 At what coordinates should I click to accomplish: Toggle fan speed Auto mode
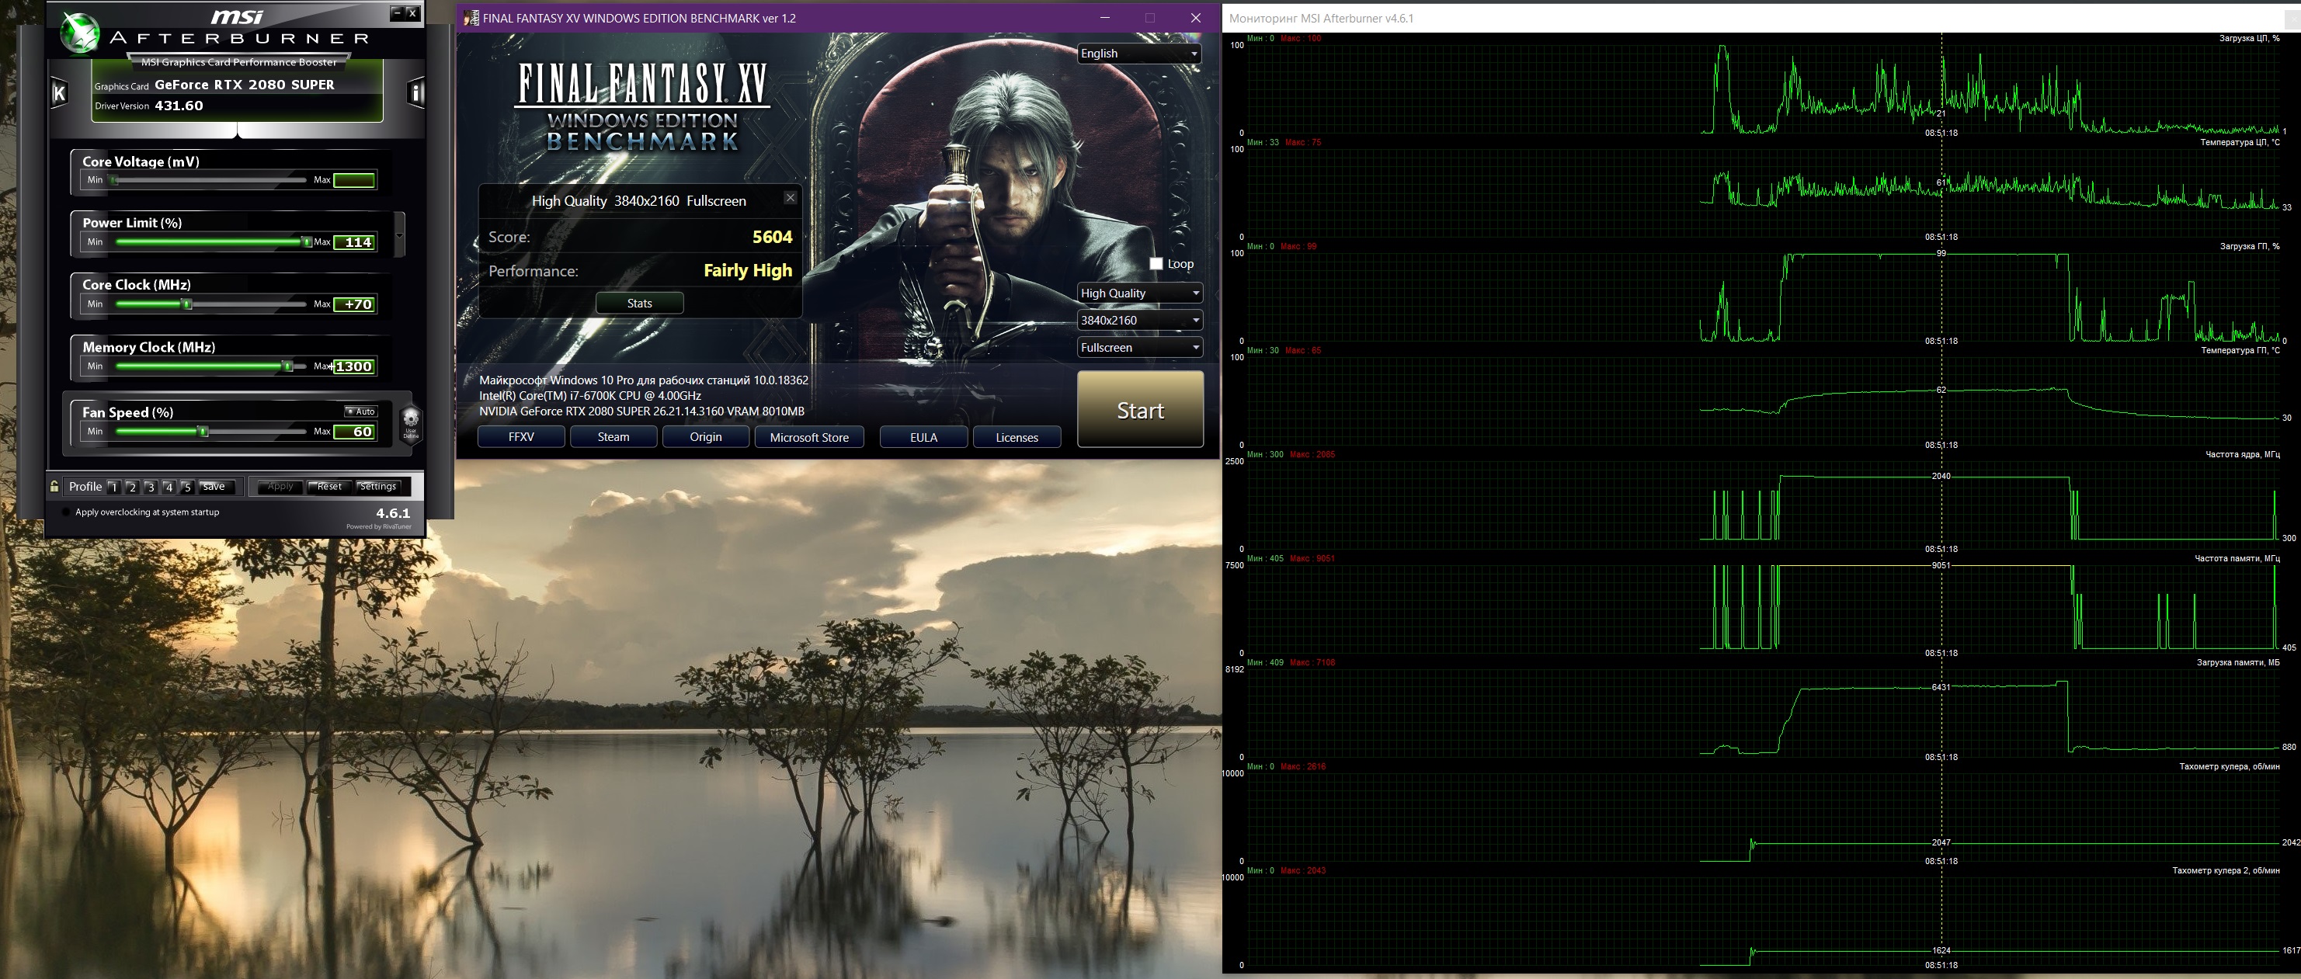[x=362, y=411]
